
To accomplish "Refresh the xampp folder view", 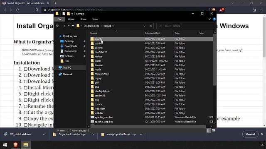I will point(150,26).
